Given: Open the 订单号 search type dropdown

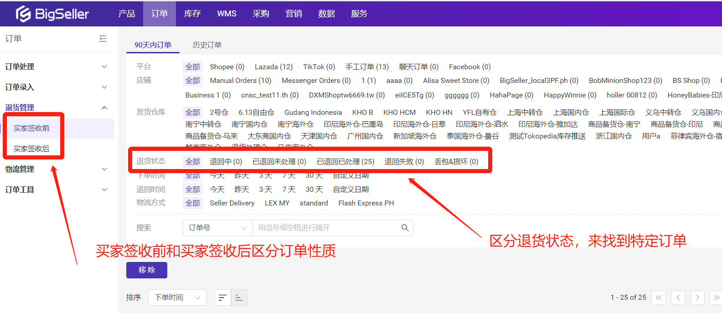Looking at the screenshot, I should [x=217, y=228].
